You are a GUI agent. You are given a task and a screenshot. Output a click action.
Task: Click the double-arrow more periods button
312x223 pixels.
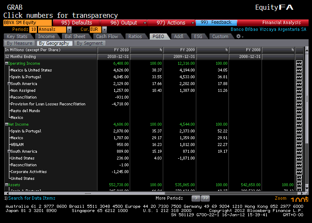tap(205, 198)
